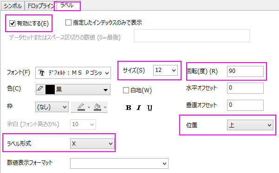Viewport: 279px width, 173px height.
Task: Open the ラベル形式 label format dropdown
Action: [92, 143]
